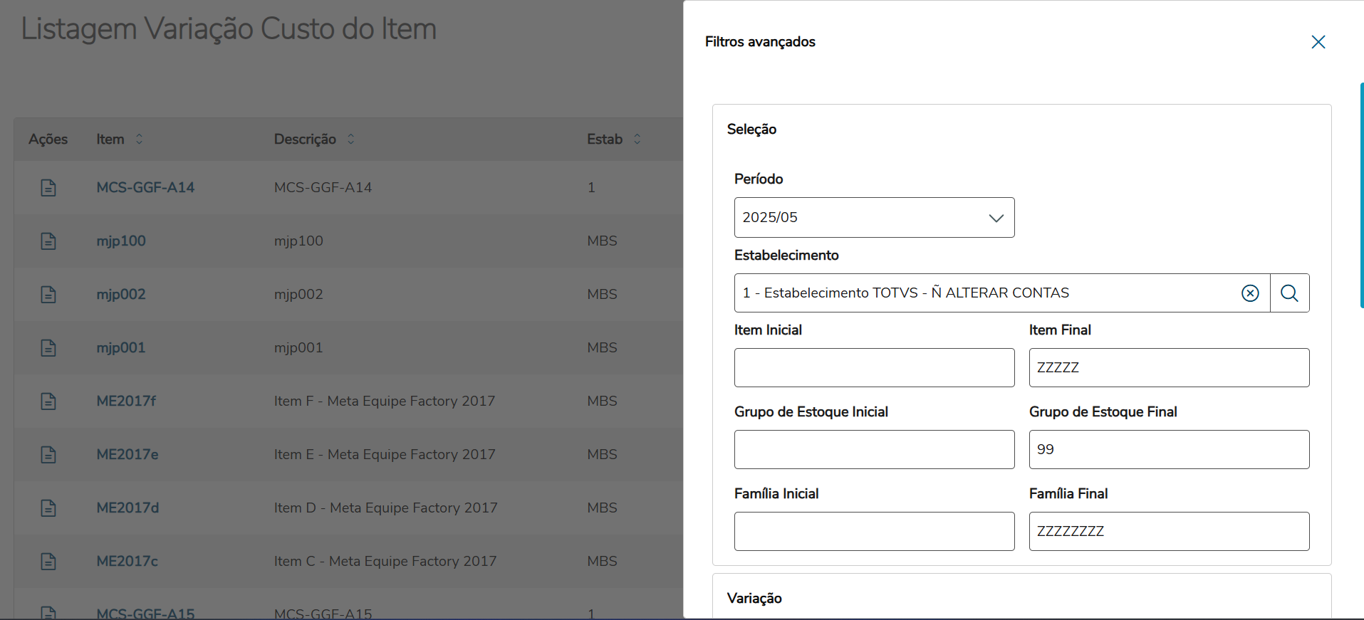Screen dimensions: 1364x620
Task: Sort the table by Item column
Action: (140, 140)
